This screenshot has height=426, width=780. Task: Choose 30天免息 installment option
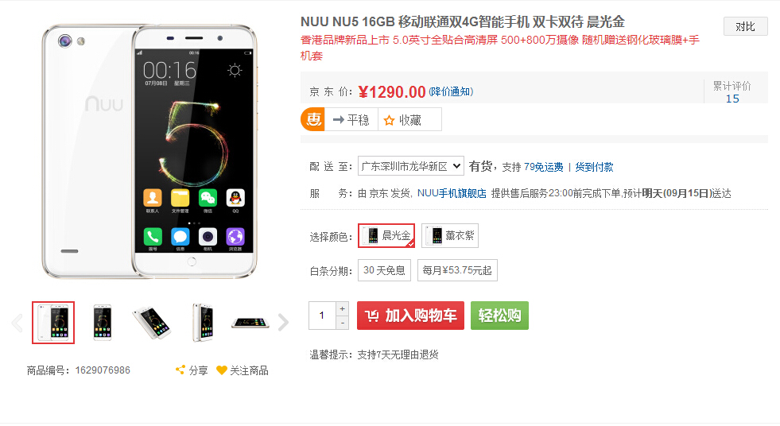click(384, 270)
